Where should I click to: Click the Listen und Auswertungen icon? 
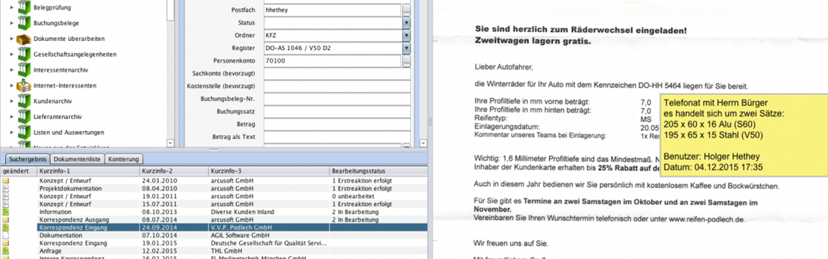point(24,132)
